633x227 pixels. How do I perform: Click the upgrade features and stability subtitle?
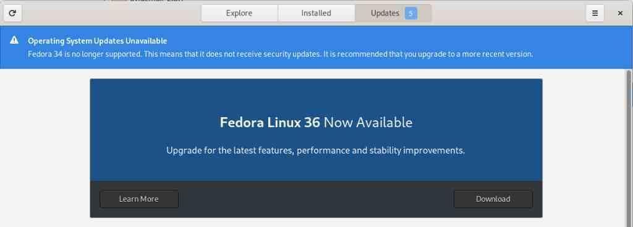[316, 151]
